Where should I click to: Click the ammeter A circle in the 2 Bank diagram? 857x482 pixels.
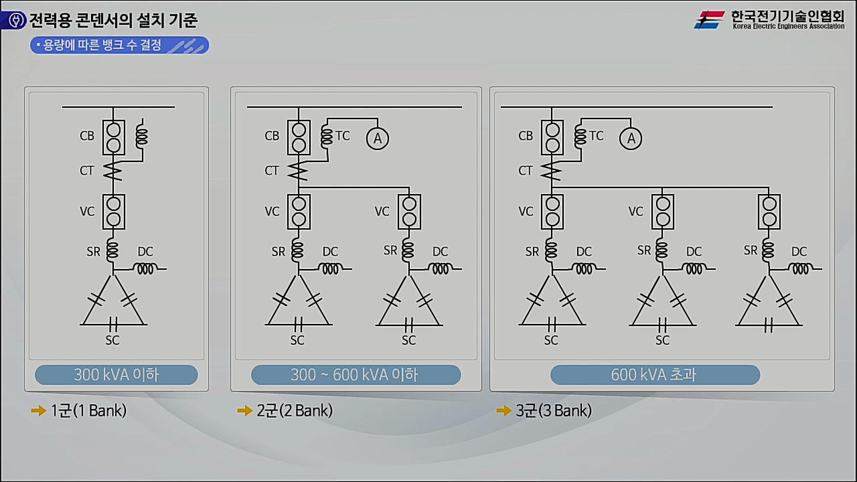pyautogui.click(x=377, y=138)
